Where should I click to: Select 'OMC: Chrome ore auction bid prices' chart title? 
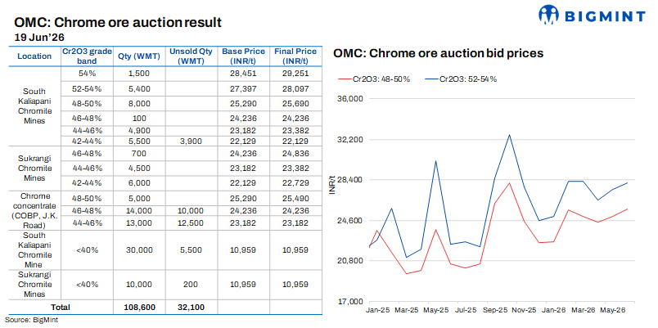[x=438, y=54]
